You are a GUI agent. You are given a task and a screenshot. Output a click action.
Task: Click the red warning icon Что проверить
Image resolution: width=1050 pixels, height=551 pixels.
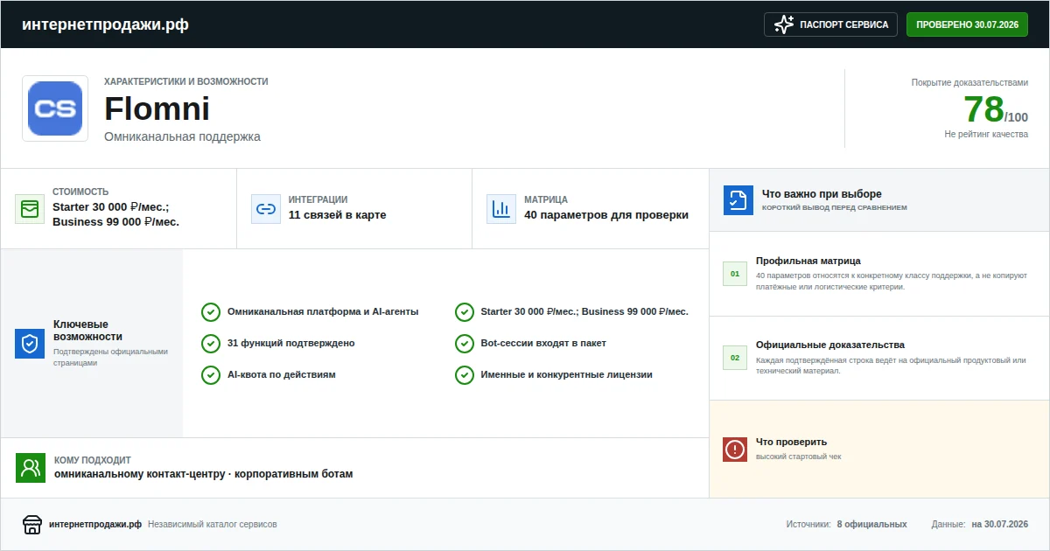pos(735,450)
